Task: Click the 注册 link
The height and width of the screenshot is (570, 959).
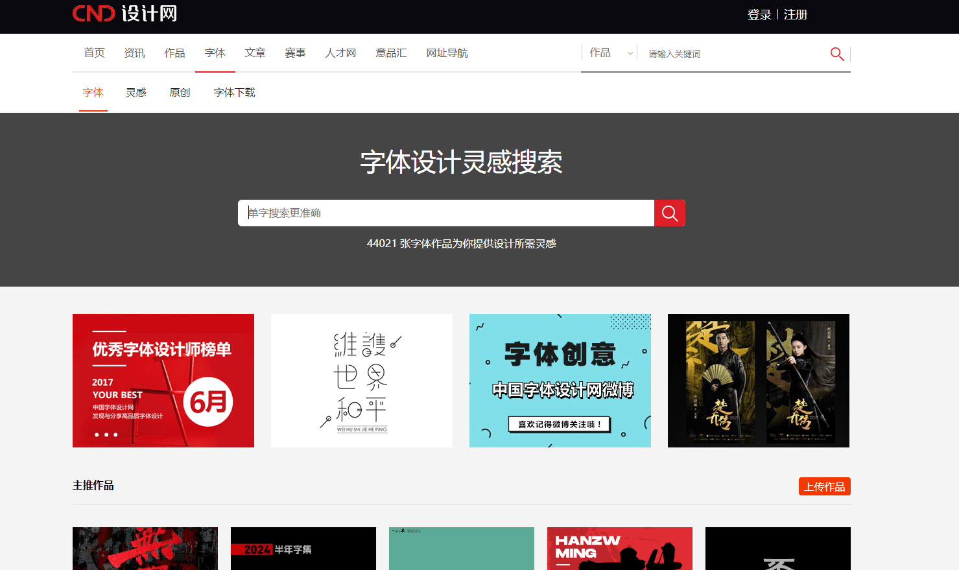Action: pos(796,14)
